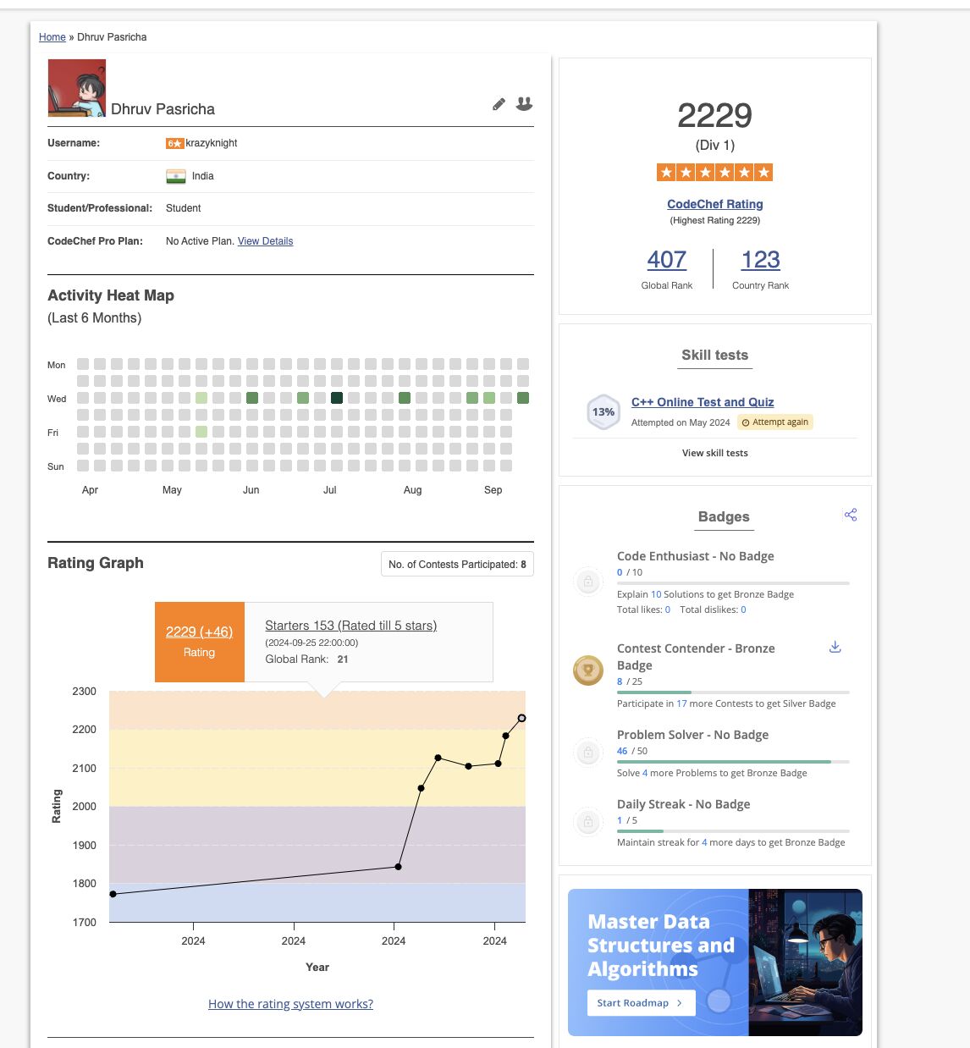Click the bronze trophy badge icon
The height and width of the screenshot is (1048, 970).
[x=587, y=670]
